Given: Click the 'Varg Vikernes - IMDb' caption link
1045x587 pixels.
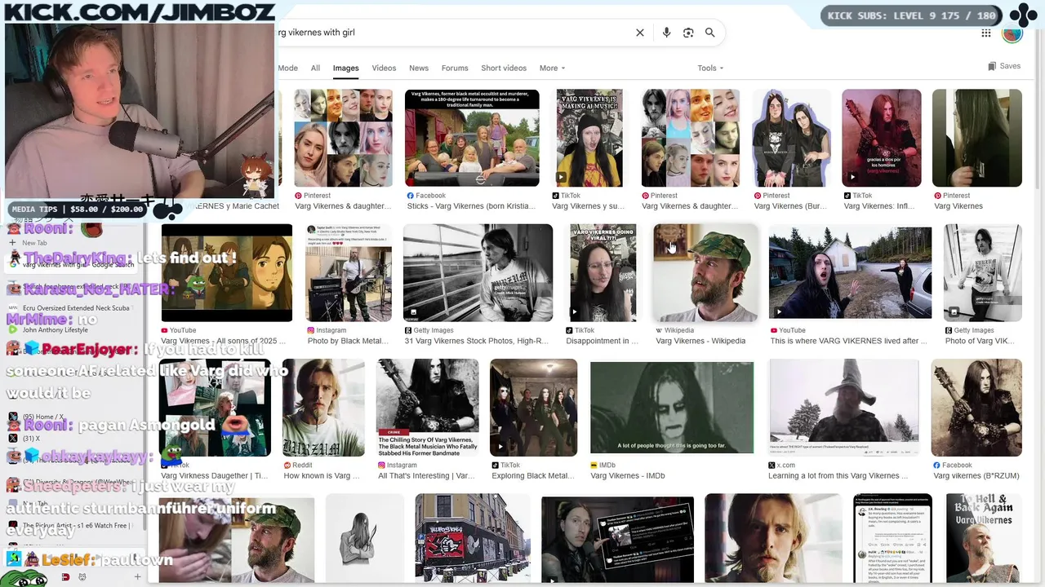Looking at the screenshot, I should pyautogui.click(x=628, y=475).
